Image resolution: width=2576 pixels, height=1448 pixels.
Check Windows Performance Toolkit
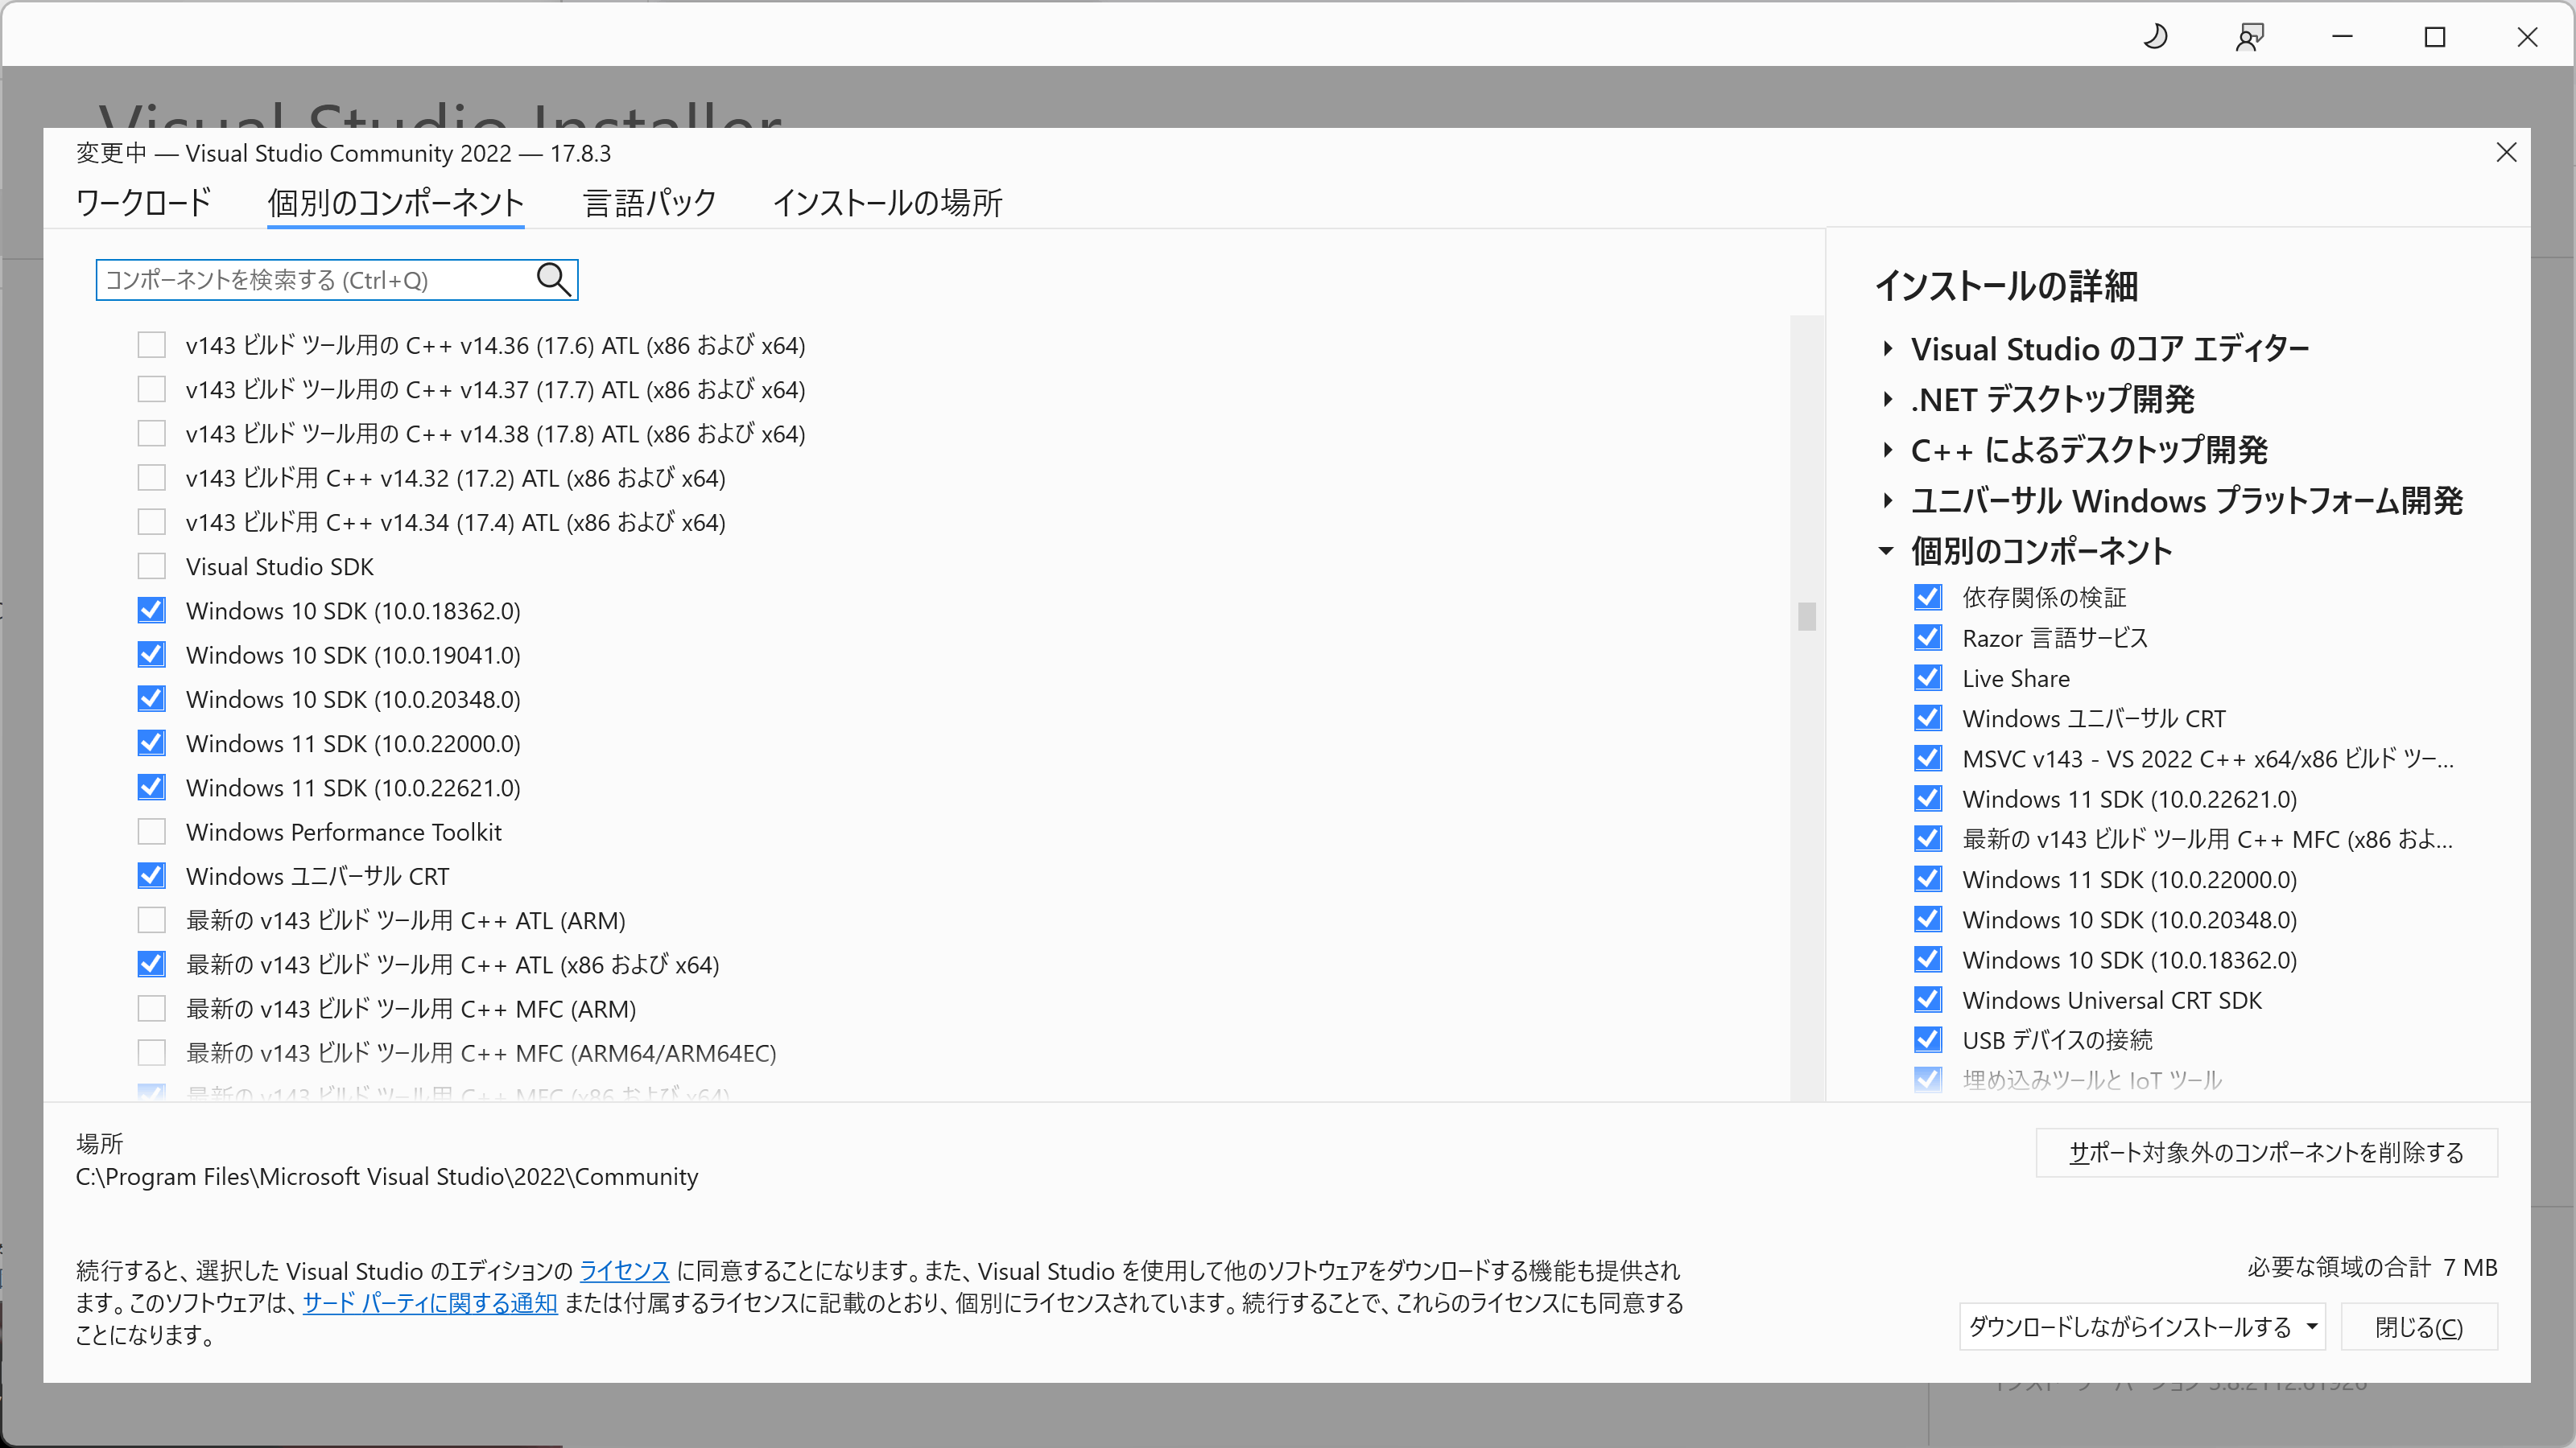click(x=152, y=832)
